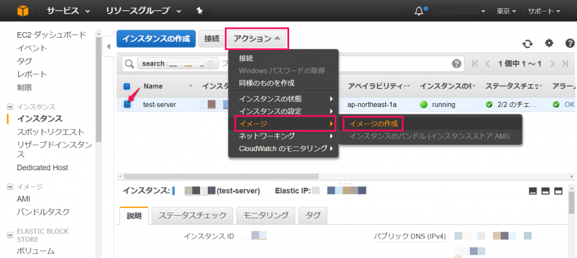Go to the previous page of results
Viewport: 577px width, 258px height.
point(488,63)
